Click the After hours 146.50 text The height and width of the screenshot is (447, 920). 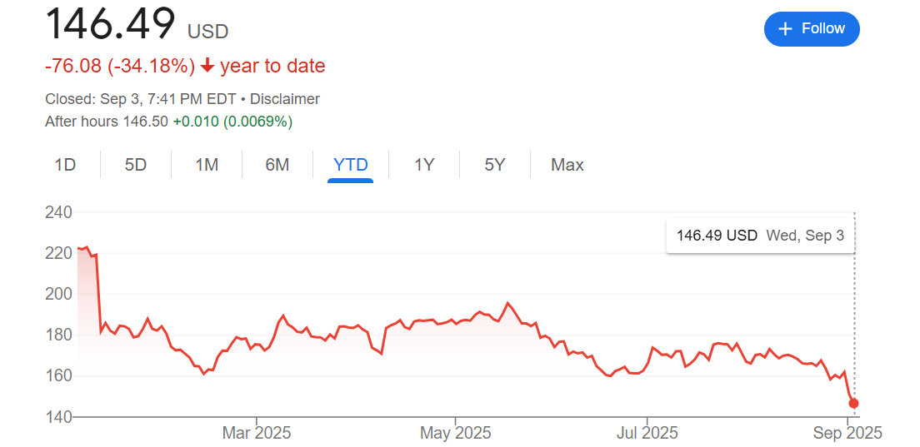[107, 122]
